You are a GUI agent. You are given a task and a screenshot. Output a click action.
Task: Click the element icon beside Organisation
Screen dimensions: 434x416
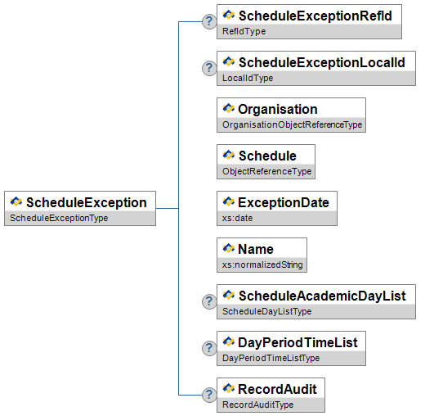[229, 108]
